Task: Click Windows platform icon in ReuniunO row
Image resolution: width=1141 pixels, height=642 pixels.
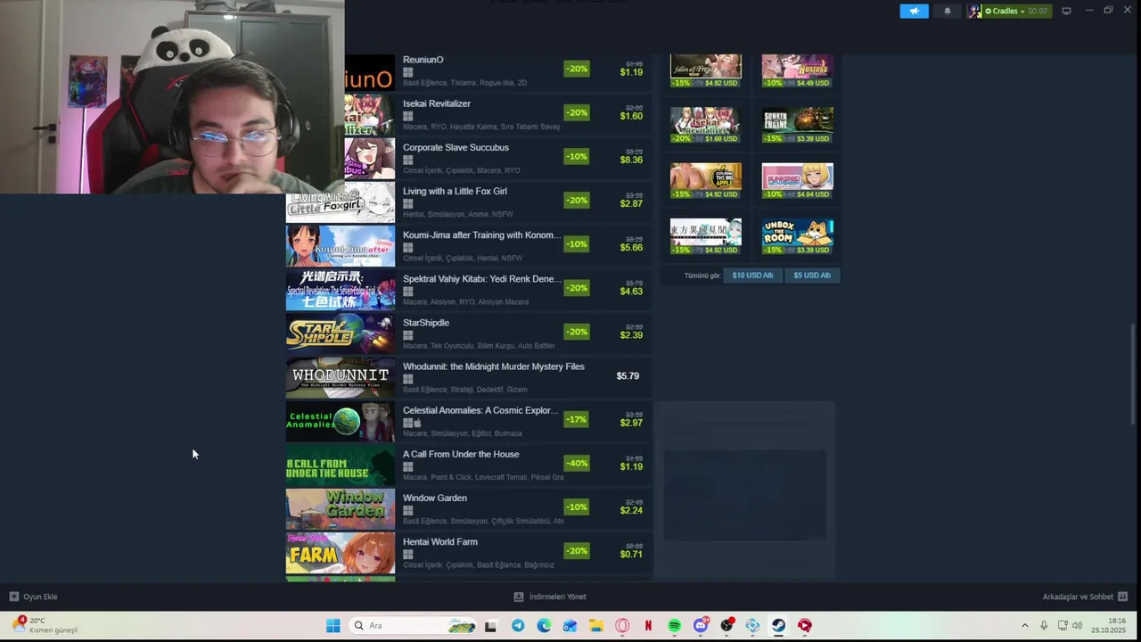Action: tap(407, 72)
